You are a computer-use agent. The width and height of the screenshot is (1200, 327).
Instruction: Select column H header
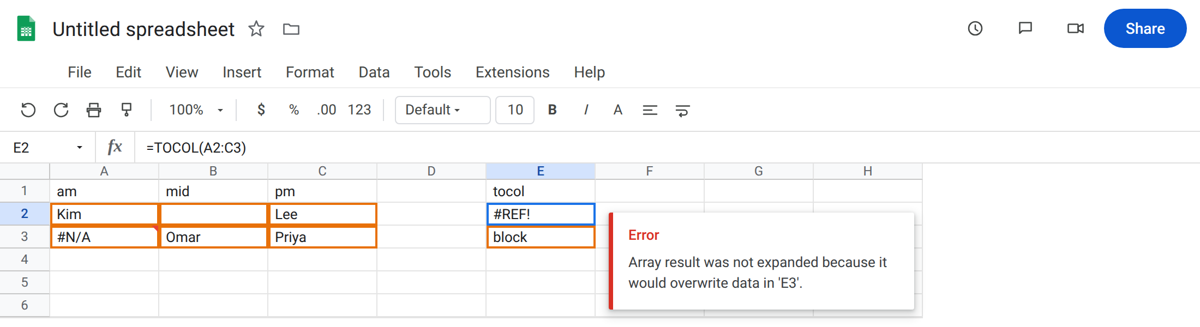click(868, 171)
